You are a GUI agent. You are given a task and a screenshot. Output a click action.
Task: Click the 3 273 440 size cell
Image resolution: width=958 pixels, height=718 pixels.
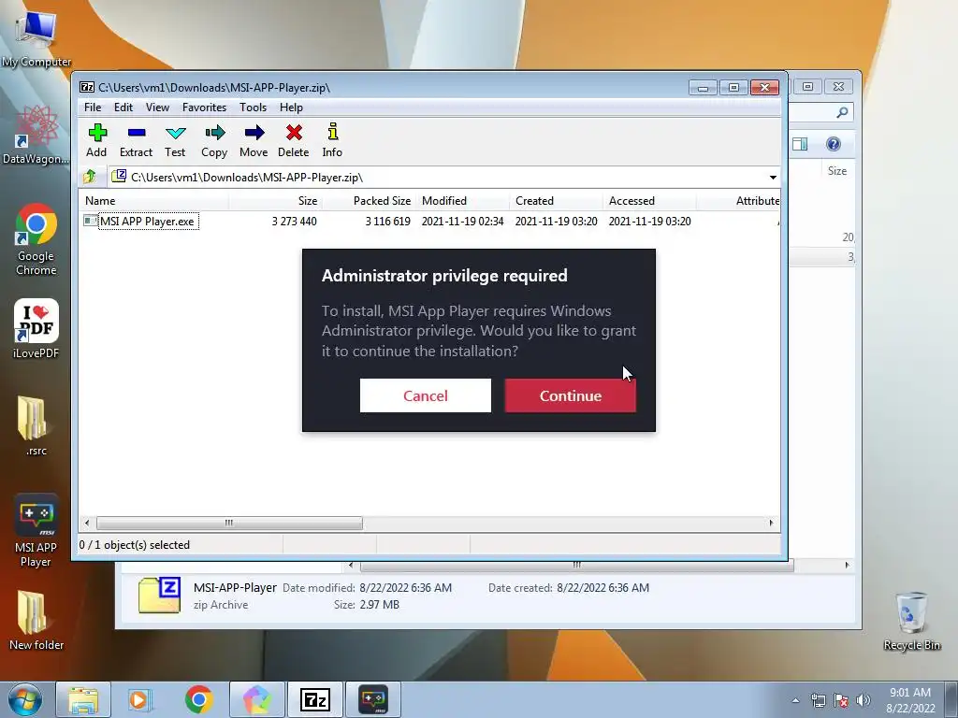coord(294,222)
